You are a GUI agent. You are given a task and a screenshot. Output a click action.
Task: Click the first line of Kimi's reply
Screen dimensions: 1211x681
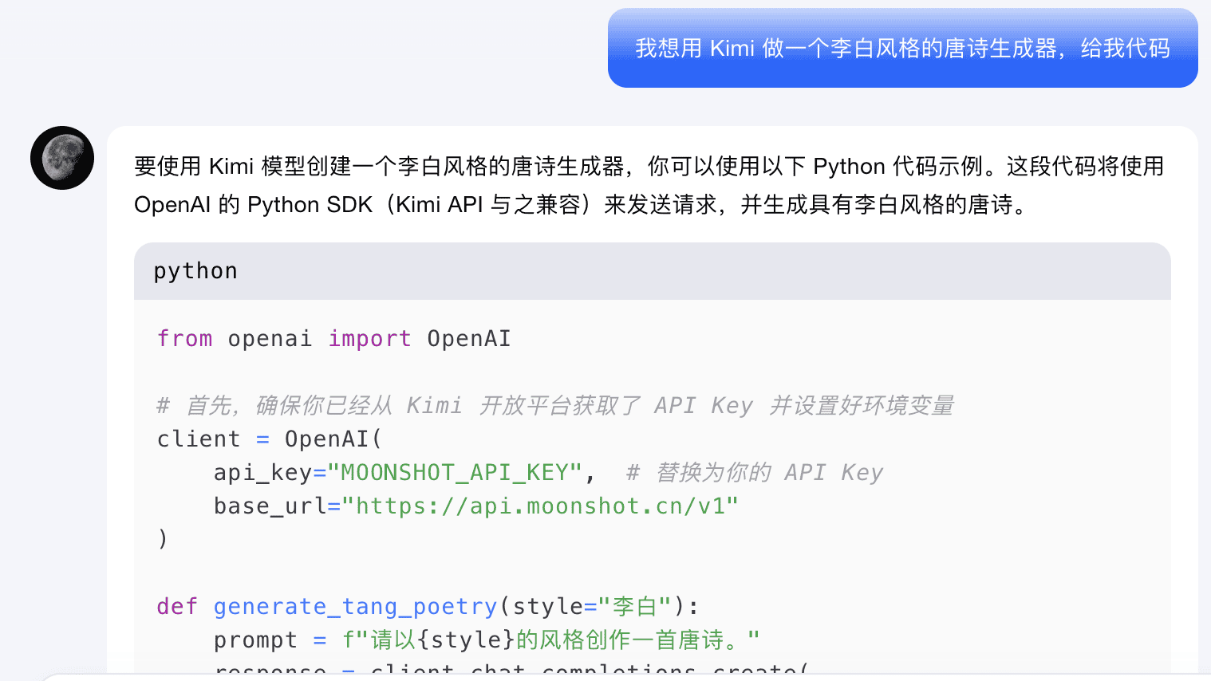pyautogui.click(x=648, y=167)
